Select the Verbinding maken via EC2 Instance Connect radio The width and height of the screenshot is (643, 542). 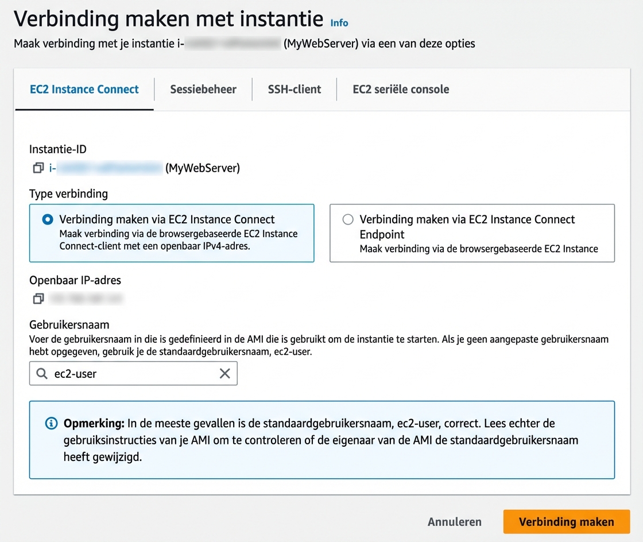tap(47, 219)
